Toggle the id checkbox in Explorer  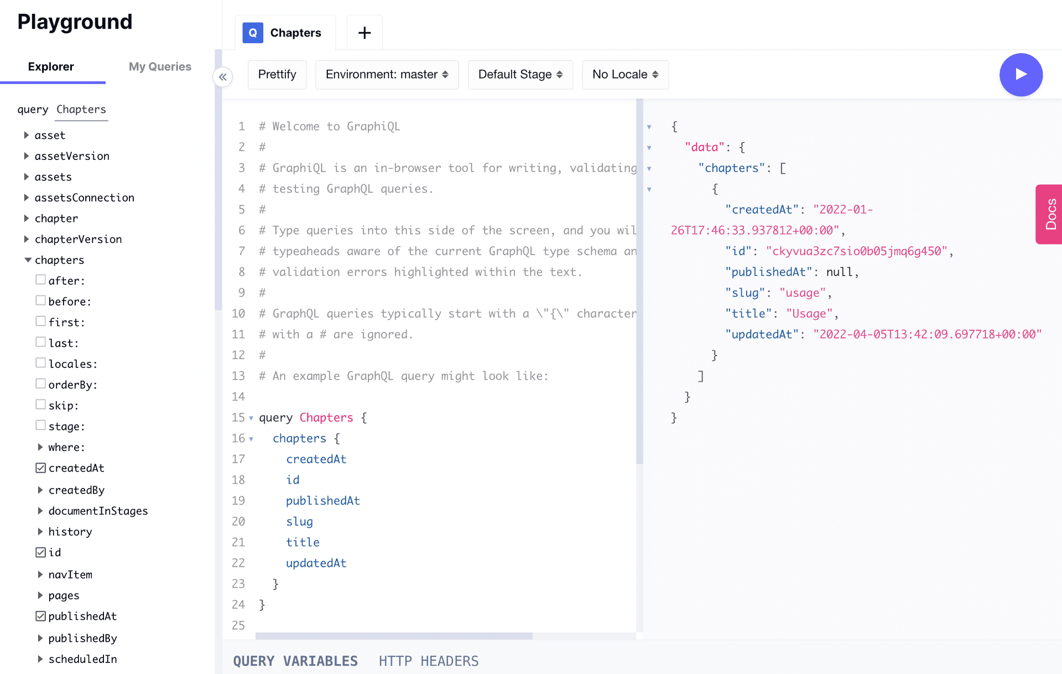(41, 552)
